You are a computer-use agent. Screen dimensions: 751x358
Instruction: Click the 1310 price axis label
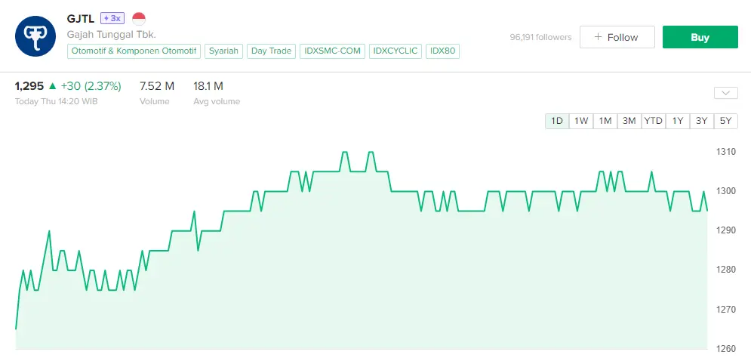(x=725, y=152)
